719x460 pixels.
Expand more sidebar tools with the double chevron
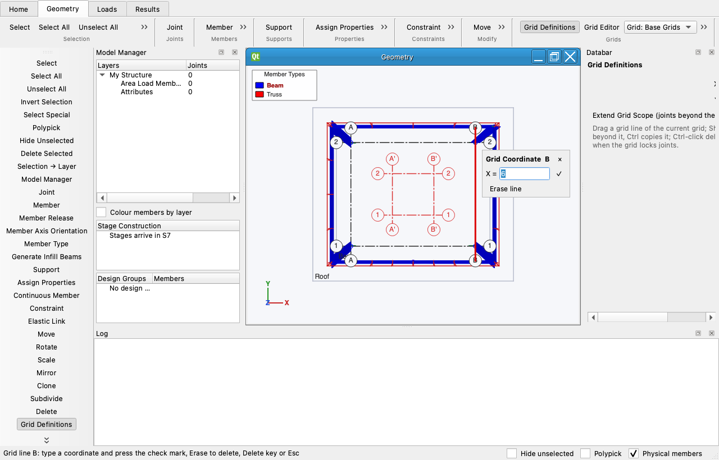pyautogui.click(x=47, y=440)
